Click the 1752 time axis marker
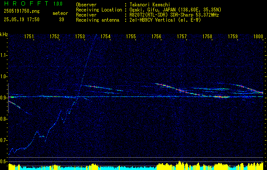Image resolution: width=267 pixels, height=170 pixels. pyautogui.click(x=54, y=37)
